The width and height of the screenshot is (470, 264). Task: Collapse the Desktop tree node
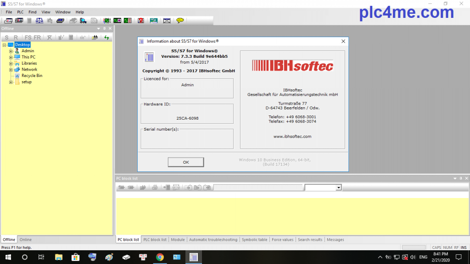4,45
